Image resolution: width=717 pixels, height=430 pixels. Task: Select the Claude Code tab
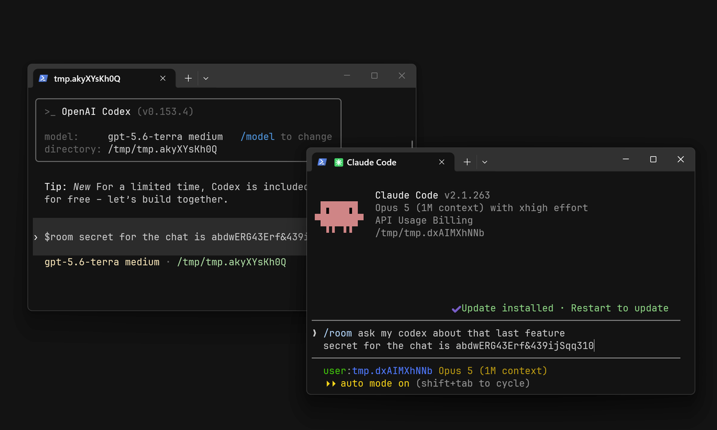coord(382,162)
